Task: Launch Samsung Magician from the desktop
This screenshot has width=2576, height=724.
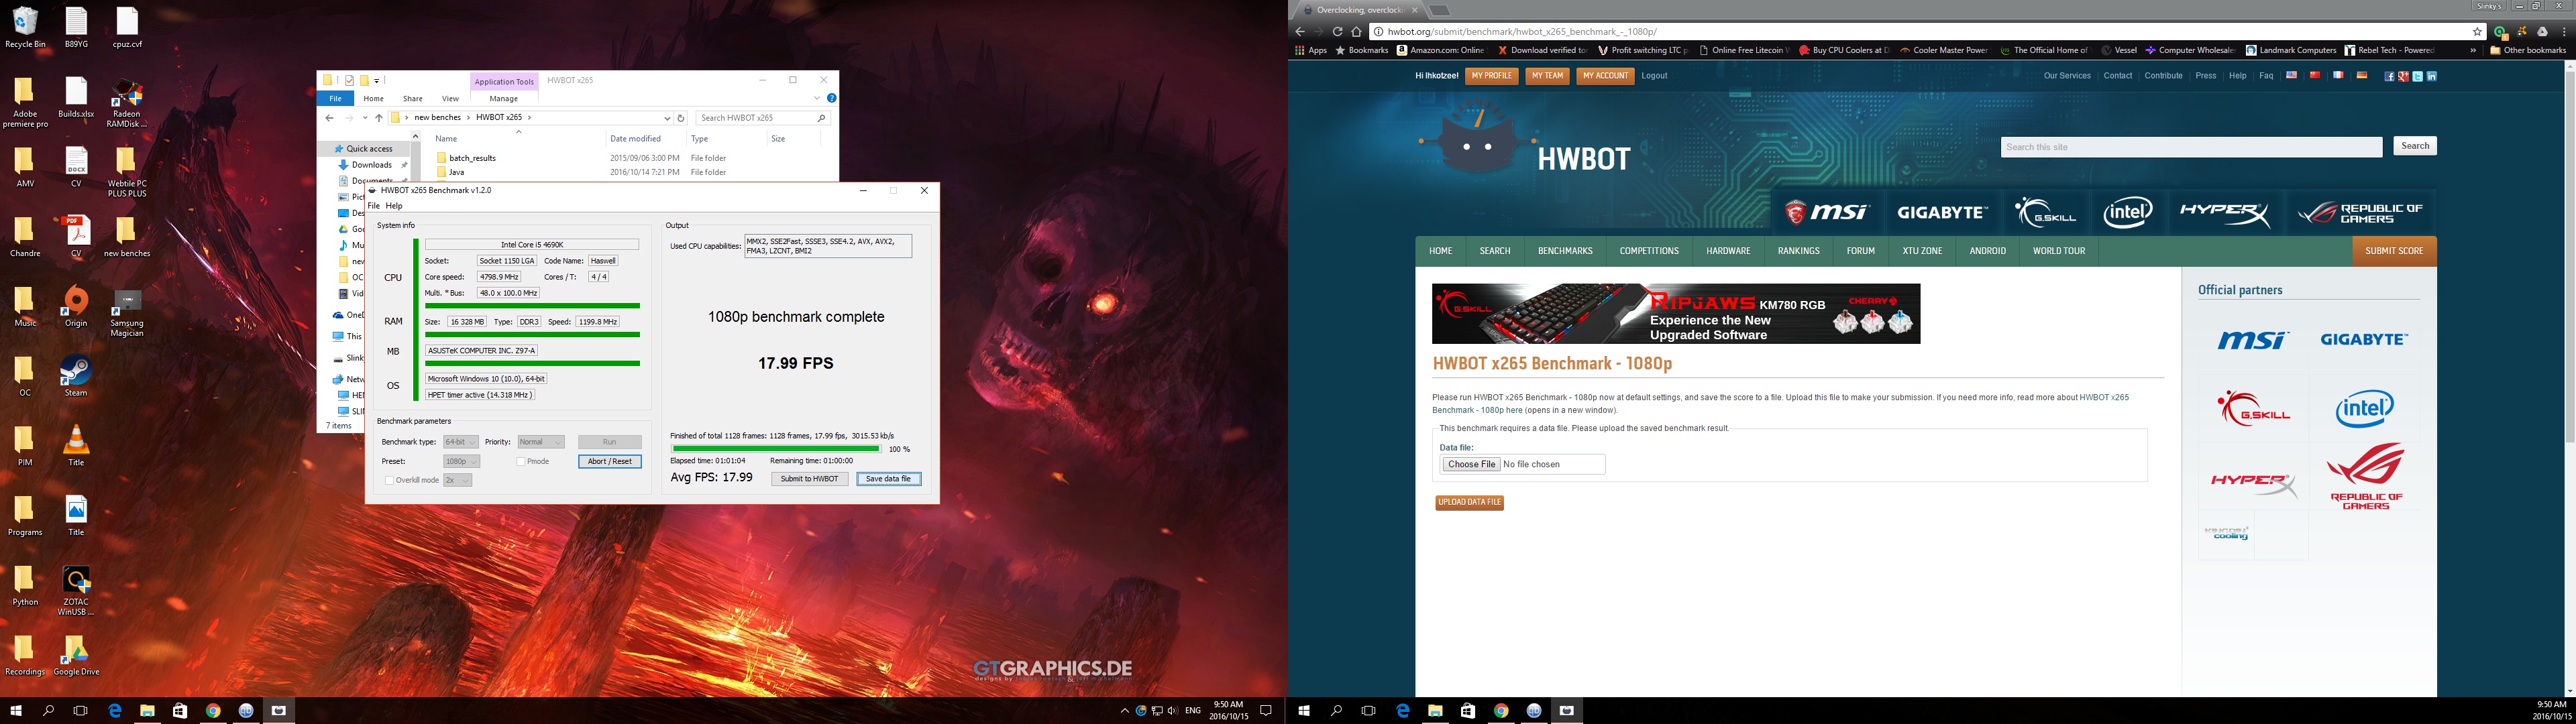Action: point(127,312)
